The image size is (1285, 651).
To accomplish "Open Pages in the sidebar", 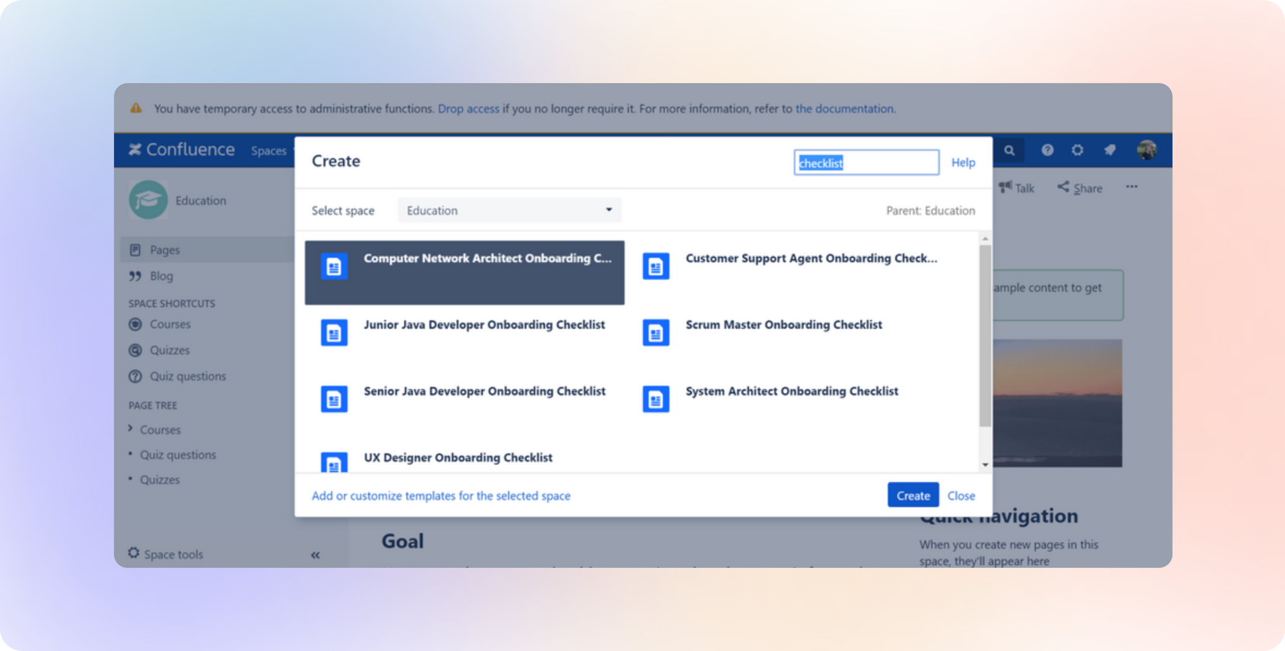I will click(164, 250).
